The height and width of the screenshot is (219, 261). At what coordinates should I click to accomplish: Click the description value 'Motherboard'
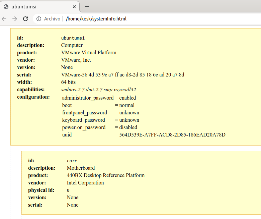81,168
